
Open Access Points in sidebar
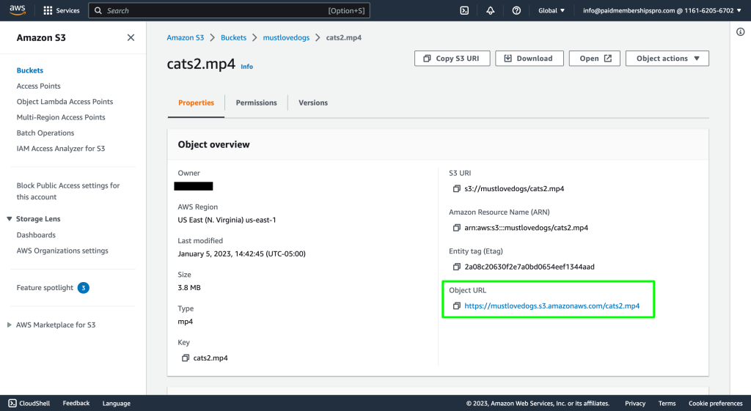[x=38, y=86]
